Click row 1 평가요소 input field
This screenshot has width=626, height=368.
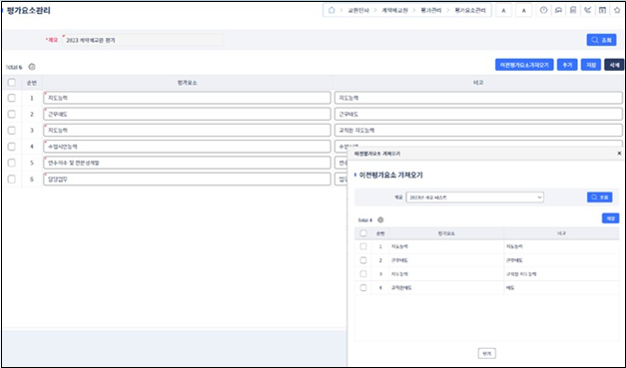click(x=188, y=98)
